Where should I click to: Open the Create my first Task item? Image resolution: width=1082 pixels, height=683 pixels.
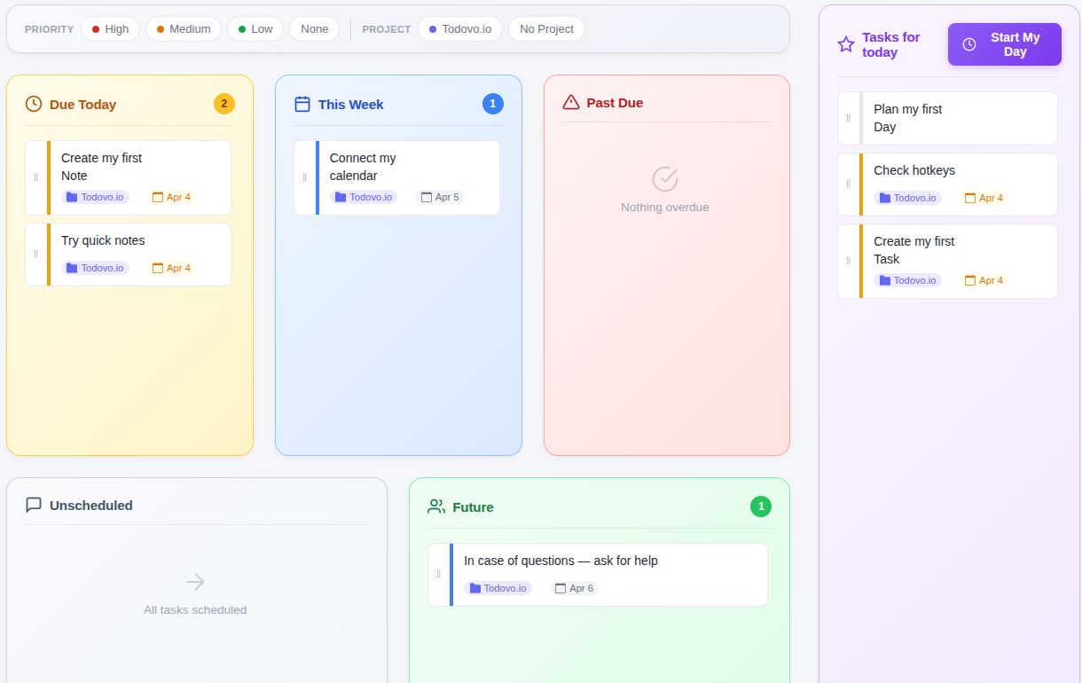click(947, 261)
